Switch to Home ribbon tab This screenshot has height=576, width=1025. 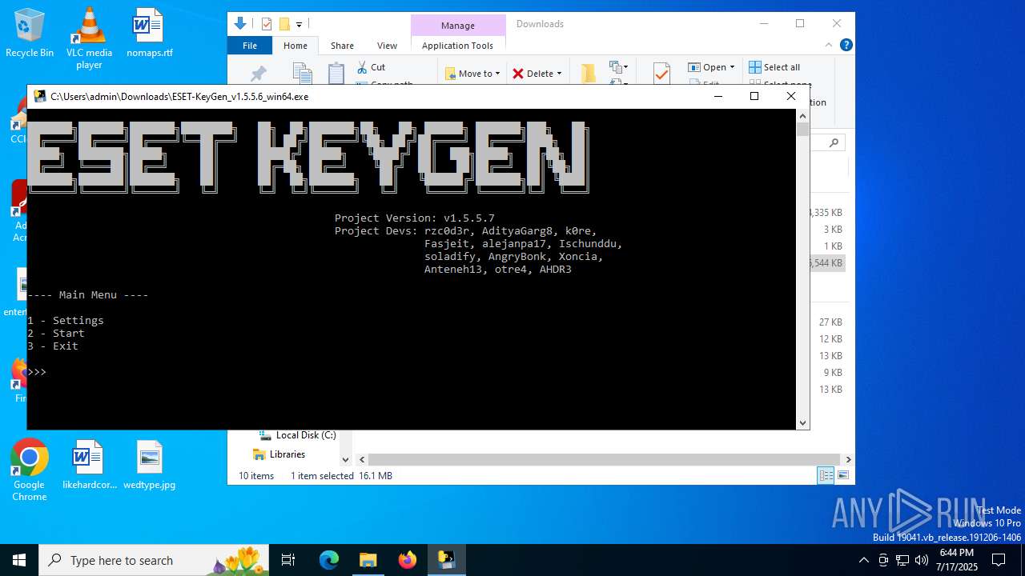[x=295, y=46]
